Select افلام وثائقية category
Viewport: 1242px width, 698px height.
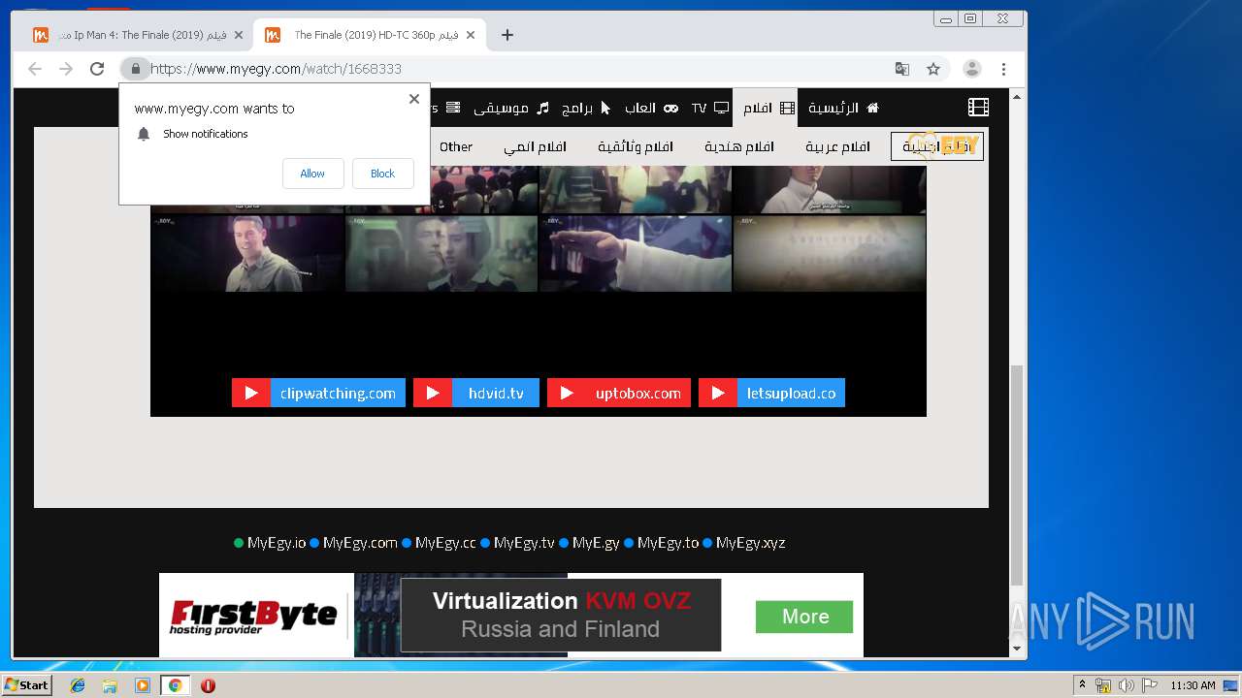click(x=636, y=146)
